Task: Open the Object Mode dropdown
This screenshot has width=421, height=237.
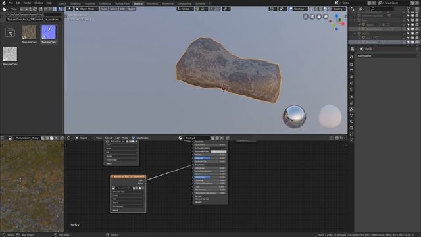Action: pos(86,9)
